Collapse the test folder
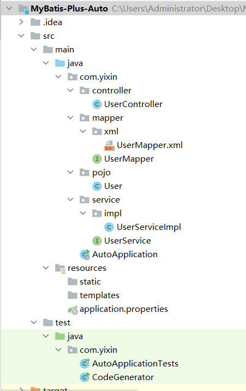This screenshot has height=391, width=246. point(34,322)
